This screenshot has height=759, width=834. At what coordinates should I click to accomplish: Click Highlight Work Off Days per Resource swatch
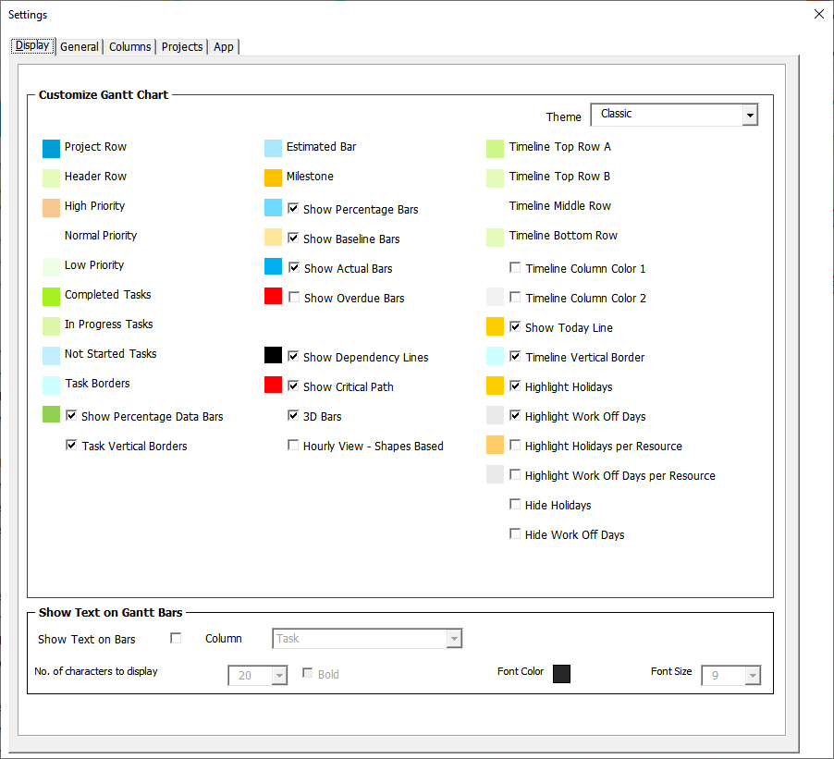coord(495,474)
